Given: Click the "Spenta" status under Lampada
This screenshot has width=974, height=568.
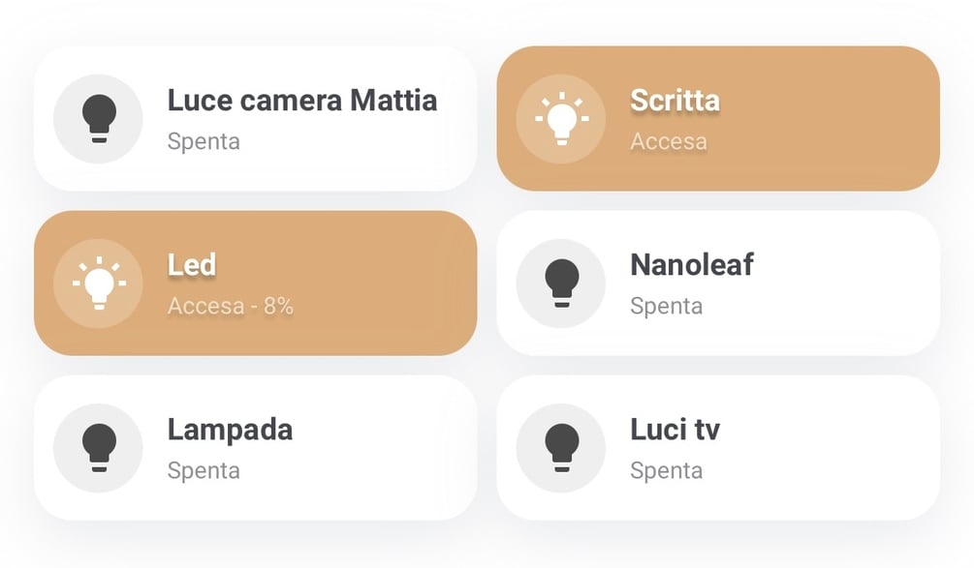Looking at the screenshot, I should (204, 470).
